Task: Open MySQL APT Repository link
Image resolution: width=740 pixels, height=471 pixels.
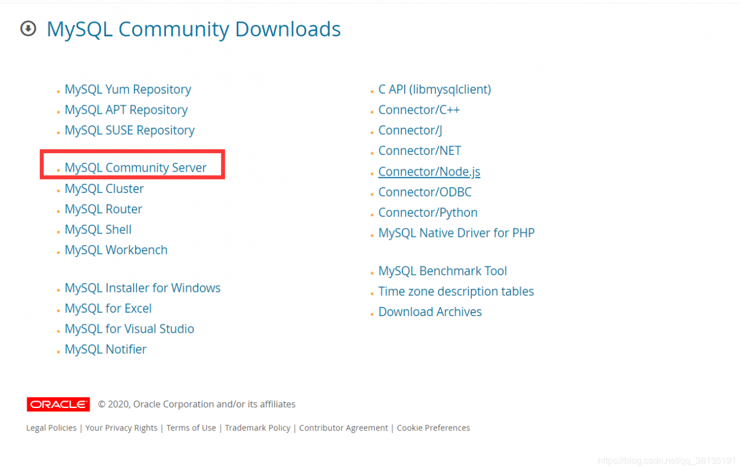Action: [126, 110]
